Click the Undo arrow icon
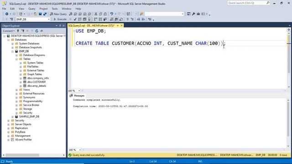 (111, 14)
